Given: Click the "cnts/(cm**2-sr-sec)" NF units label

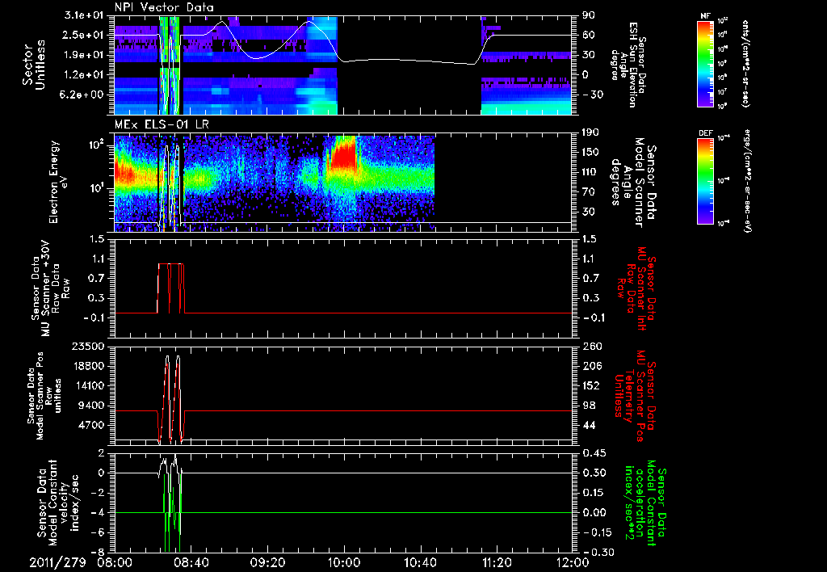Looking at the screenshot, I should (x=745, y=63).
